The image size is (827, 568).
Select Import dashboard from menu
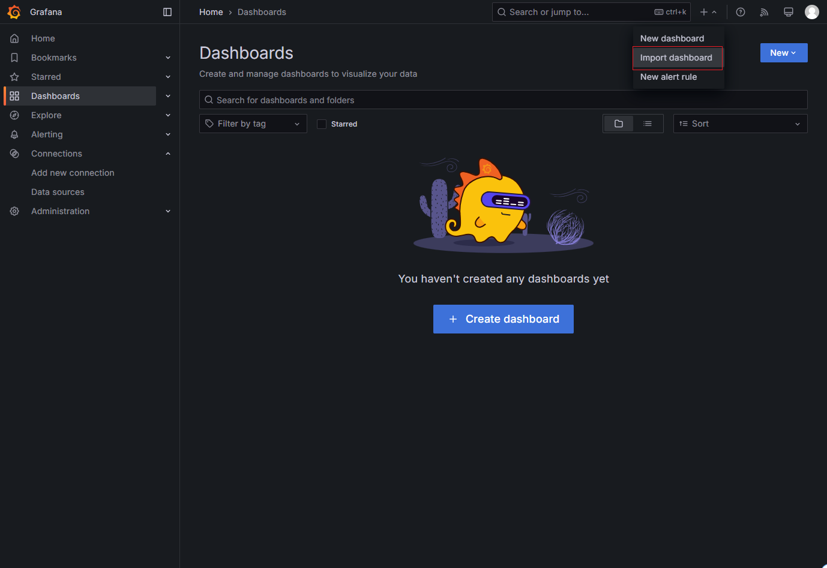678,58
